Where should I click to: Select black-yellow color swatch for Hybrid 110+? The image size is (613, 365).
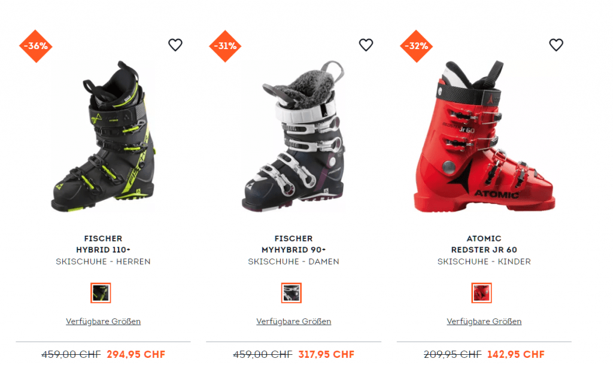101,293
